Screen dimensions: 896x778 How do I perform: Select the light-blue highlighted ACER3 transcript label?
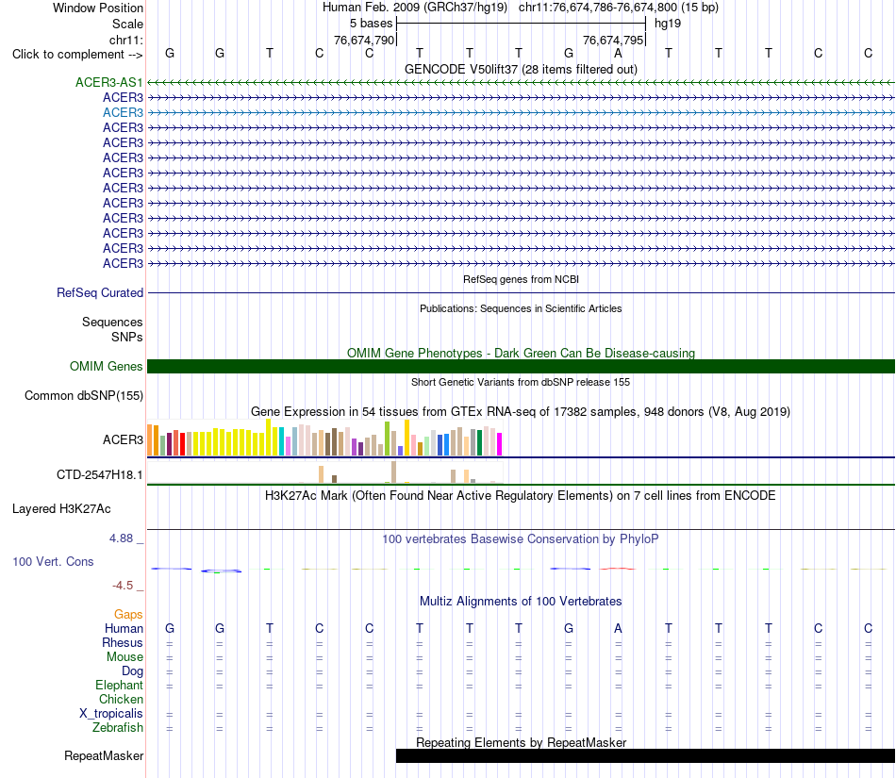click(123, 112)
